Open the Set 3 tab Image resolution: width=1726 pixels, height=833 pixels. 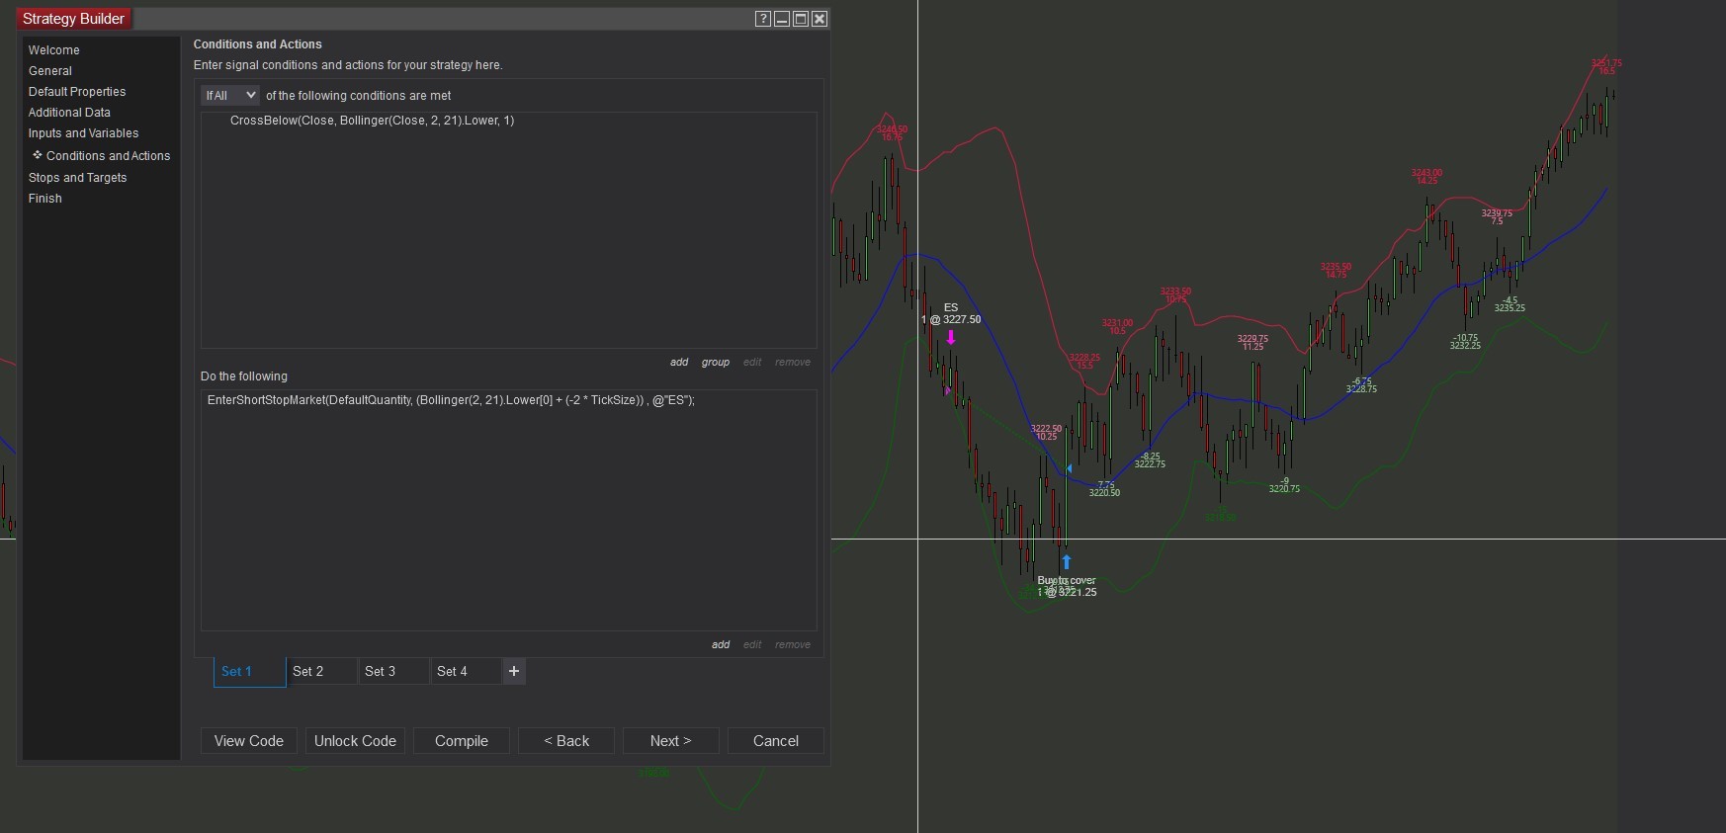(393, 671)
